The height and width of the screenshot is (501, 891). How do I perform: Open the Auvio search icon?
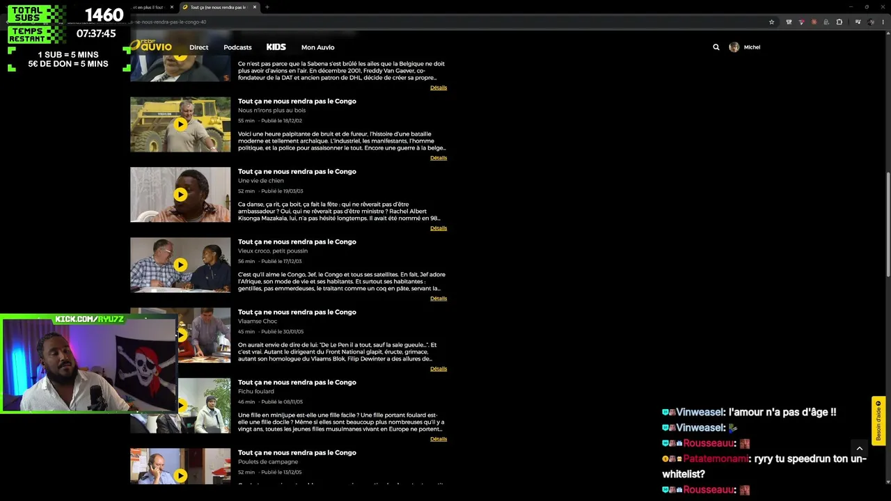[716, 47]
